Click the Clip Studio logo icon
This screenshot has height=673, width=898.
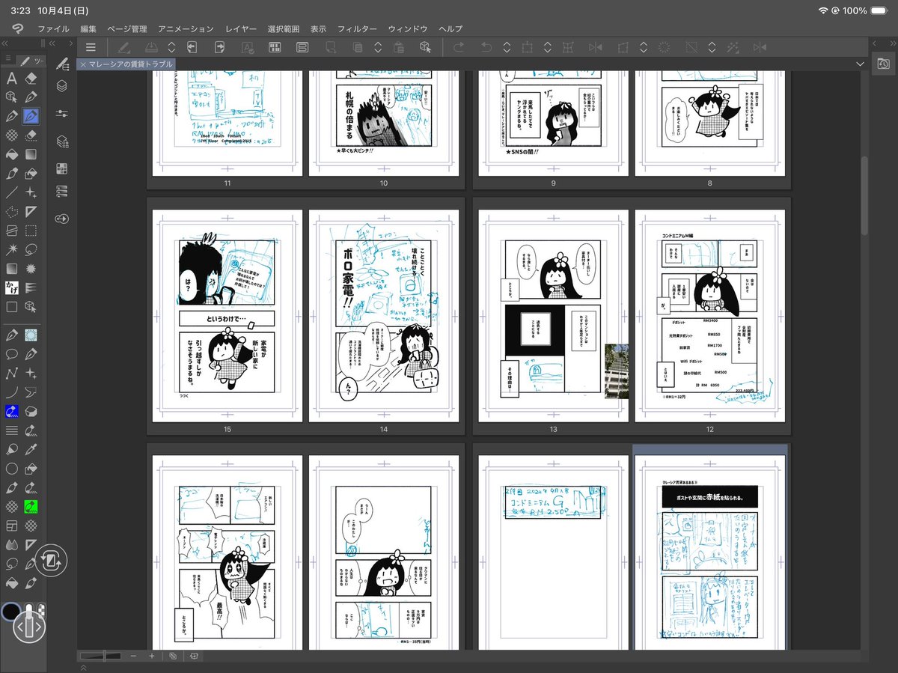pos(16,29)
